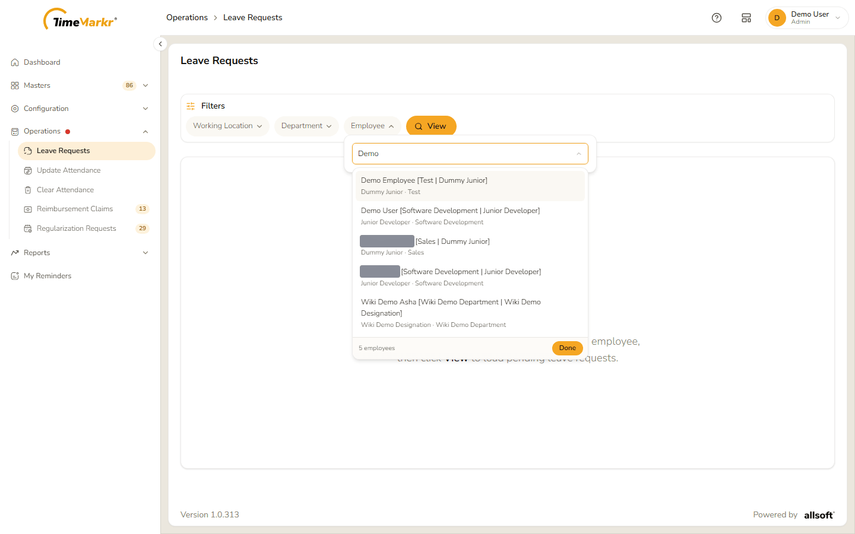Select Demo User [Software Development | Junior Developer]
The height and width of the screenshot is (534, 855).
tap(470, 216)
